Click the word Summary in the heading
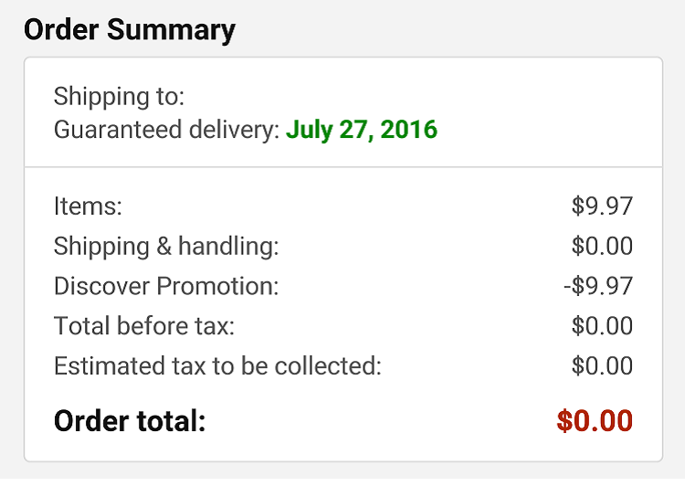The image size is (685, 486). coord(172,30)
